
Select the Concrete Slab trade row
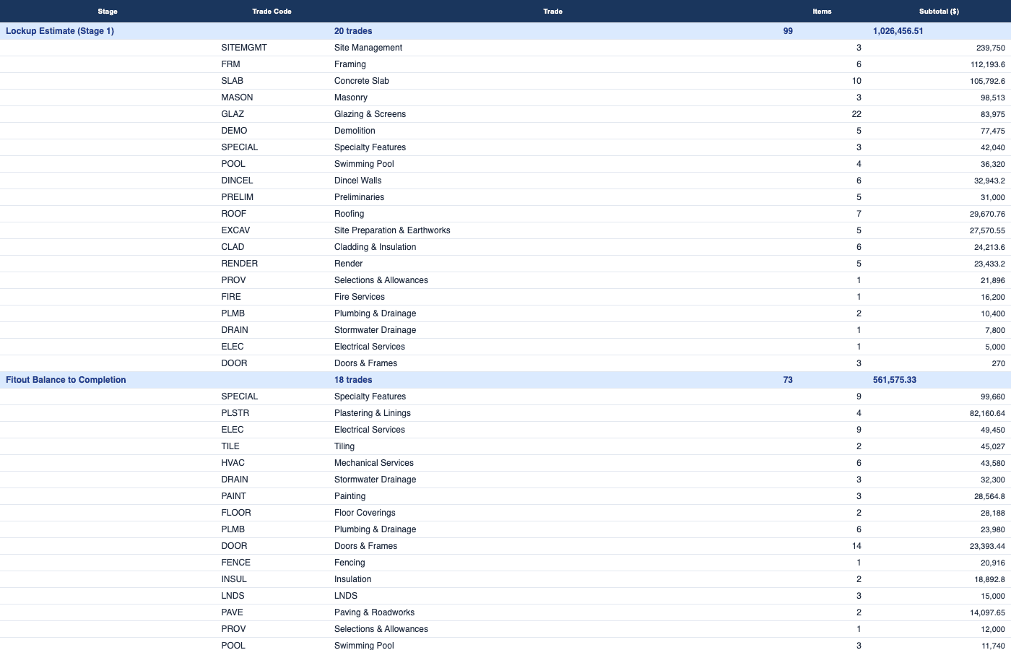[x=362, y=81]
